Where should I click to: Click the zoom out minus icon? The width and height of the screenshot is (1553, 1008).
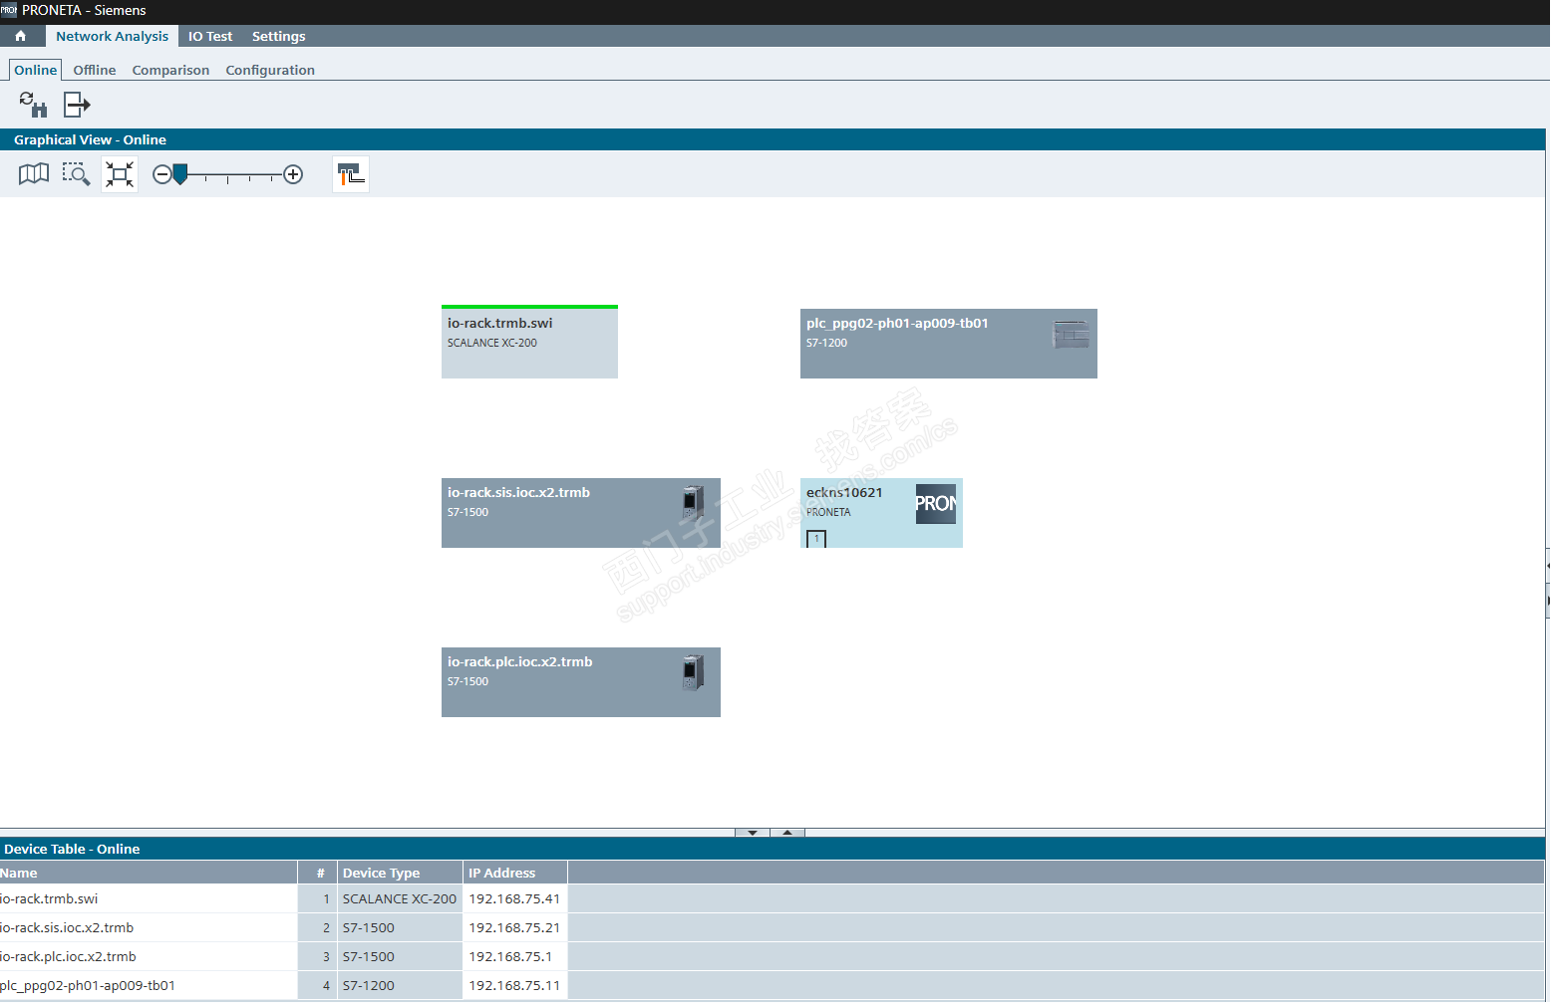pos(161,175)
